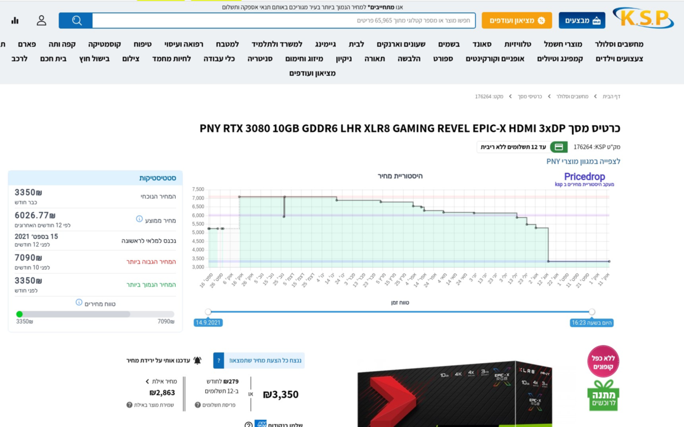Viewport: 684px width, 427px height.
Task: Open the לחיות מחמד category
Action: click(172, 59)
